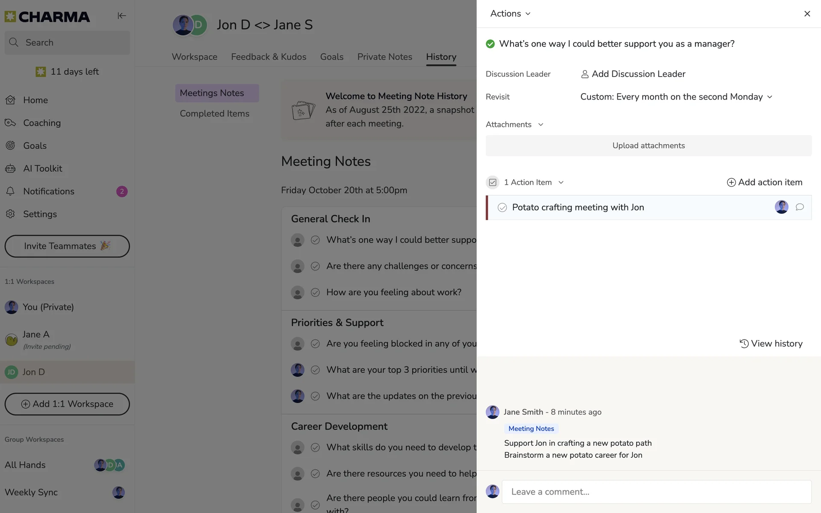Select Completed Items in history menu
Viewport: 821px width, 513px height.
tap(214, 114)
